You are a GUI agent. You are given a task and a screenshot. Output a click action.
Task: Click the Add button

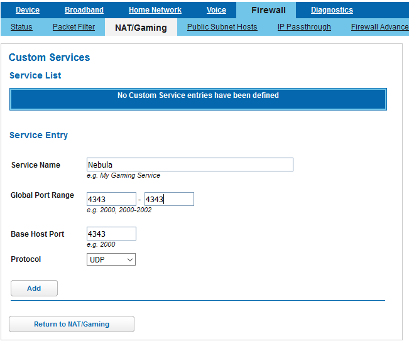tap(34, 288)
